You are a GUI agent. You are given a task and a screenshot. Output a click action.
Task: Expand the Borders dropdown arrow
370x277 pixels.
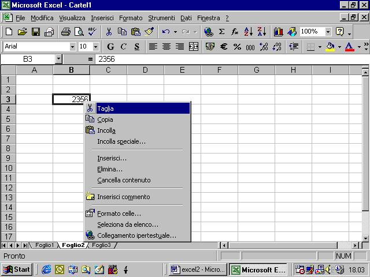point(320,47)
